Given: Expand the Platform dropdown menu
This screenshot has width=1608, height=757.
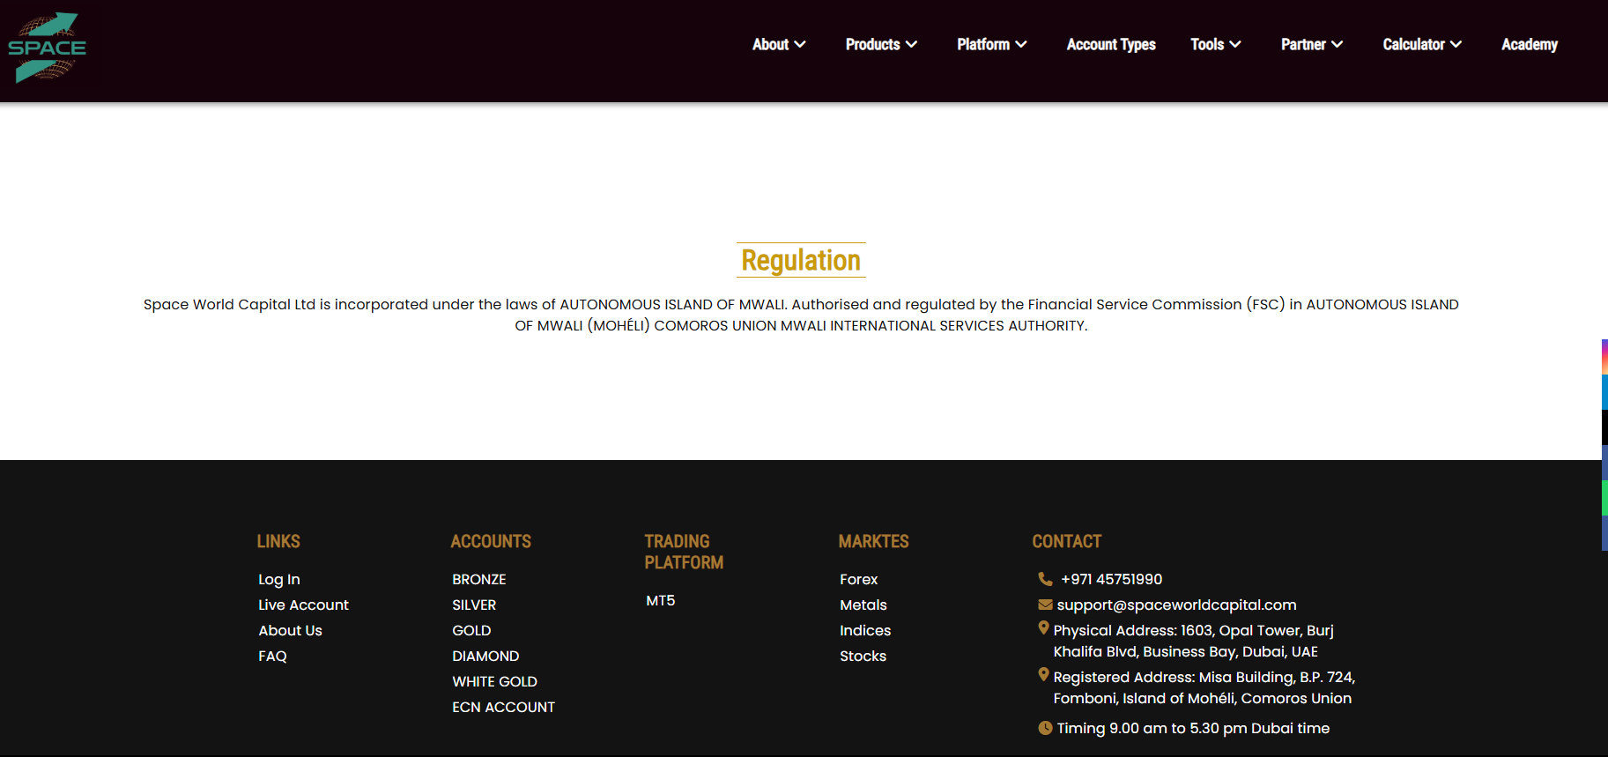Looking at the screenshot, I should [992, 44].
